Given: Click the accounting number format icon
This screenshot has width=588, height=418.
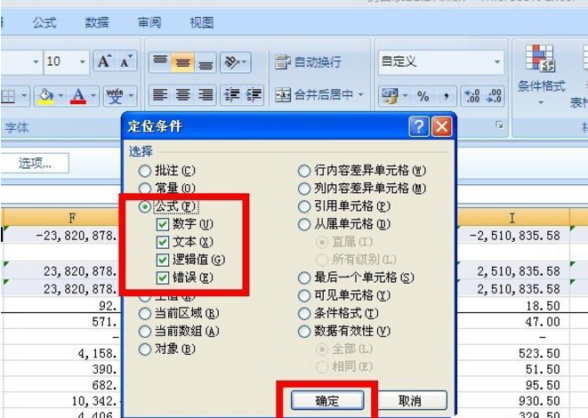Looking at the screenshot, I should tap(390, 96).
